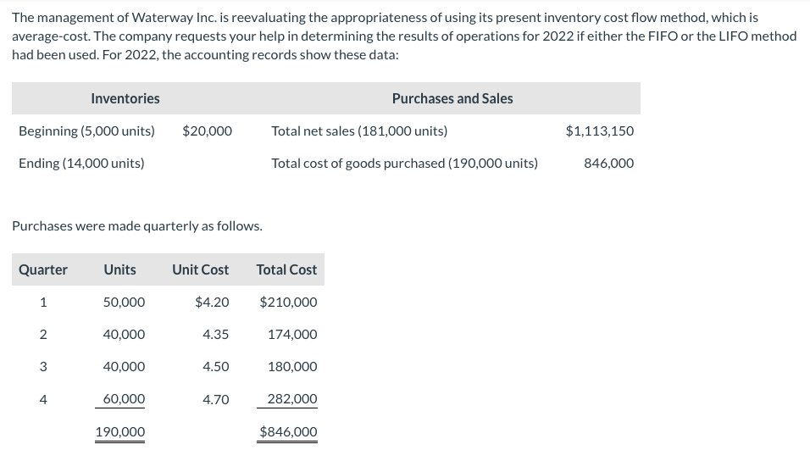The height and width of the screenshot is (461, 810).
Task: Click the $20,000 beginning inventory value
Action: tap(207, 131)
